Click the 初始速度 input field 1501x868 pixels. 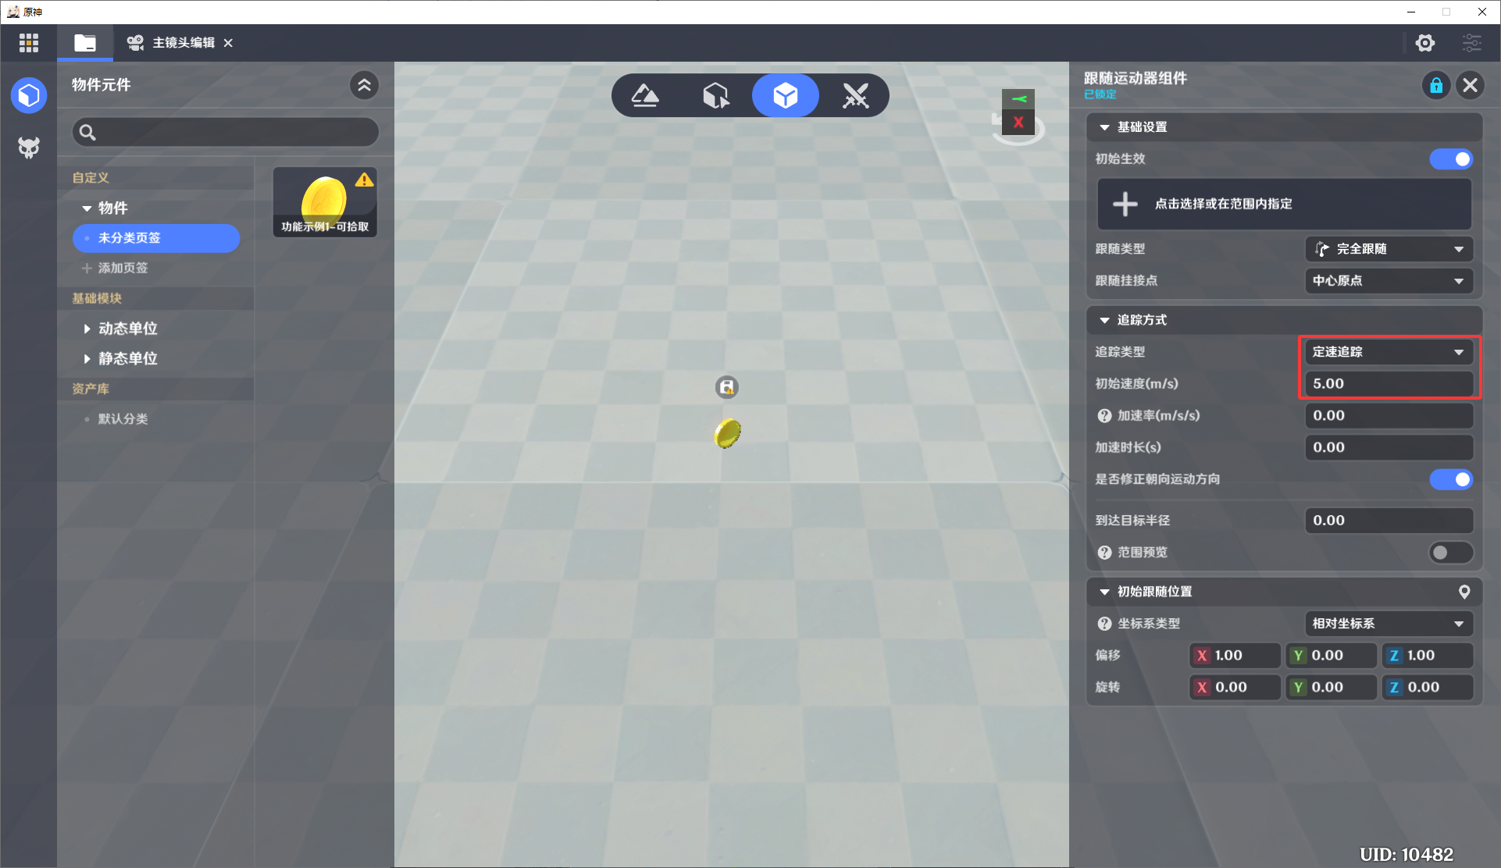(x=1388, y=384)
